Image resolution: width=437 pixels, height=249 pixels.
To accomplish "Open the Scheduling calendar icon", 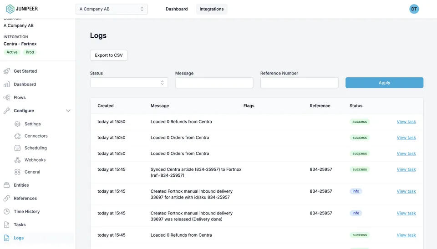I will (17, 148).
